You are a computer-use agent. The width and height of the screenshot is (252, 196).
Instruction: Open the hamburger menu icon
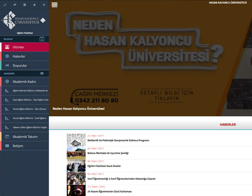(x=55, y=5)
